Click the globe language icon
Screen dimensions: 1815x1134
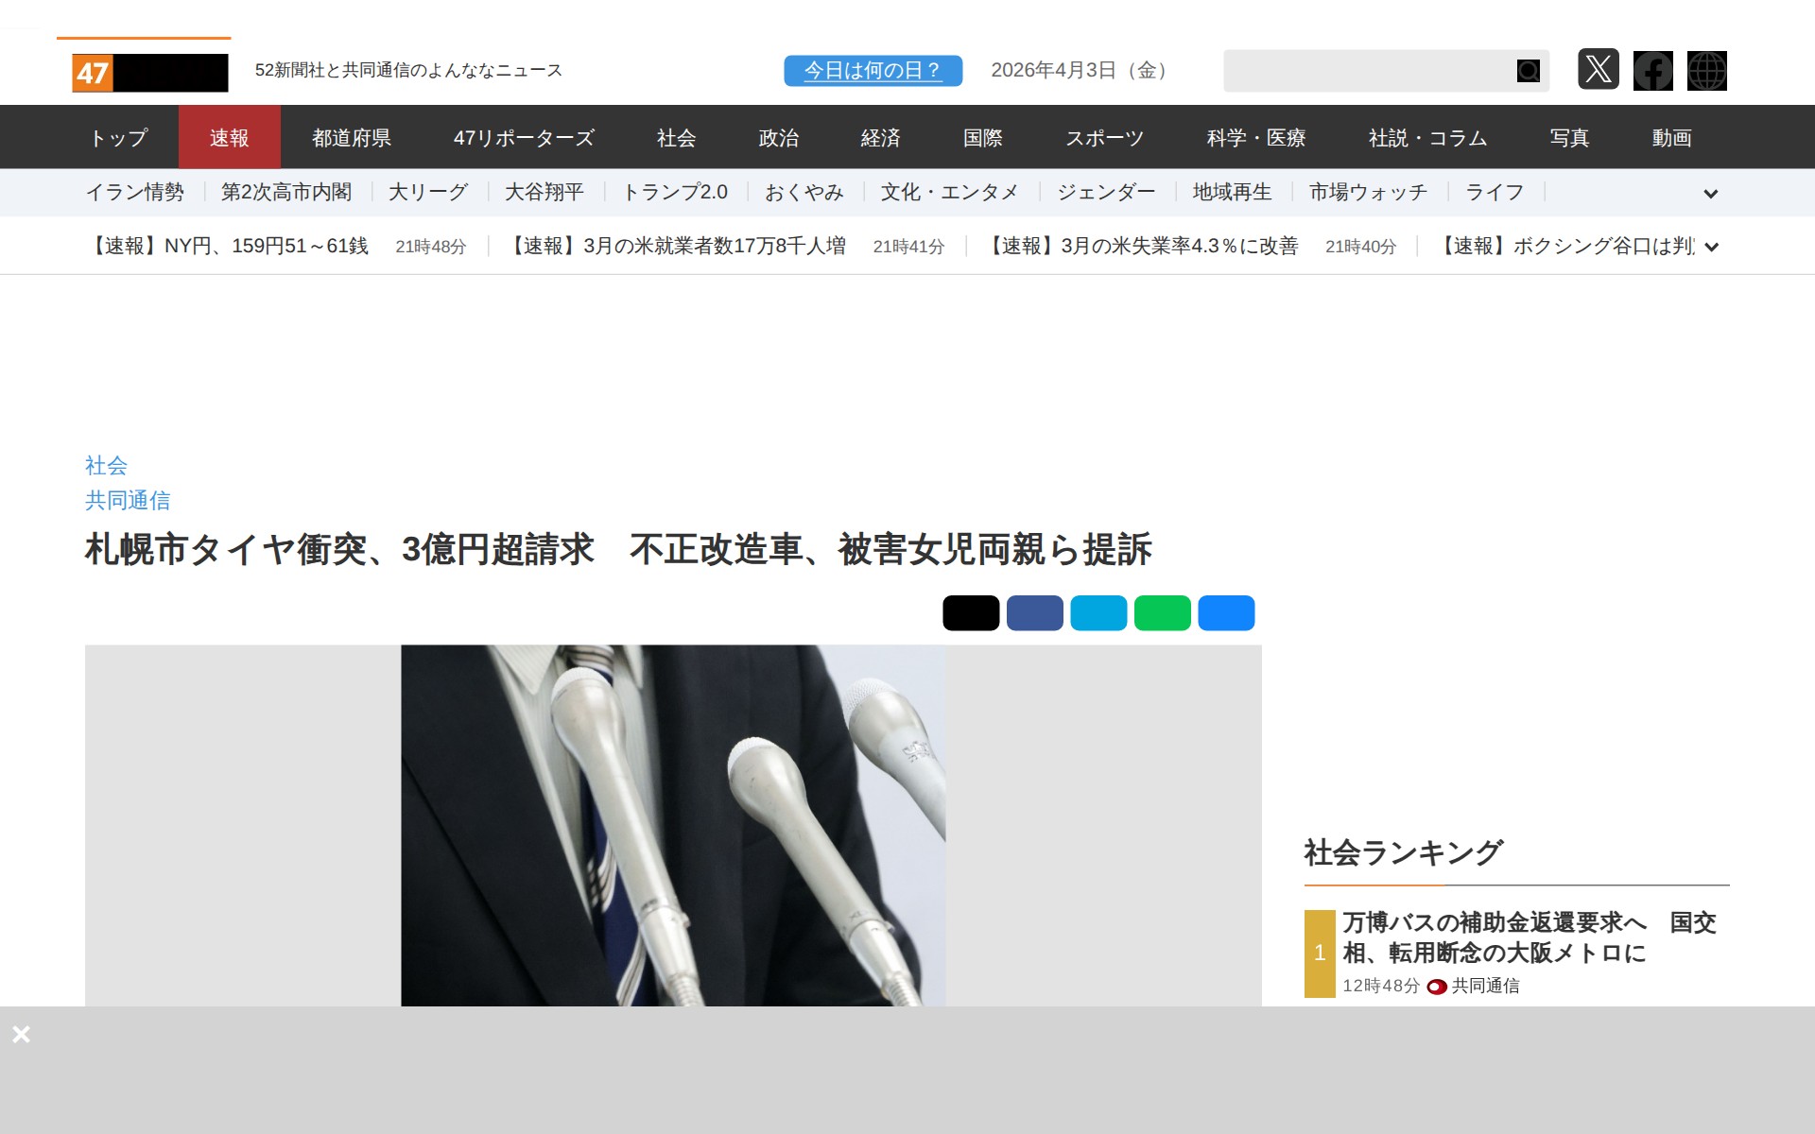coord(1706,71)
